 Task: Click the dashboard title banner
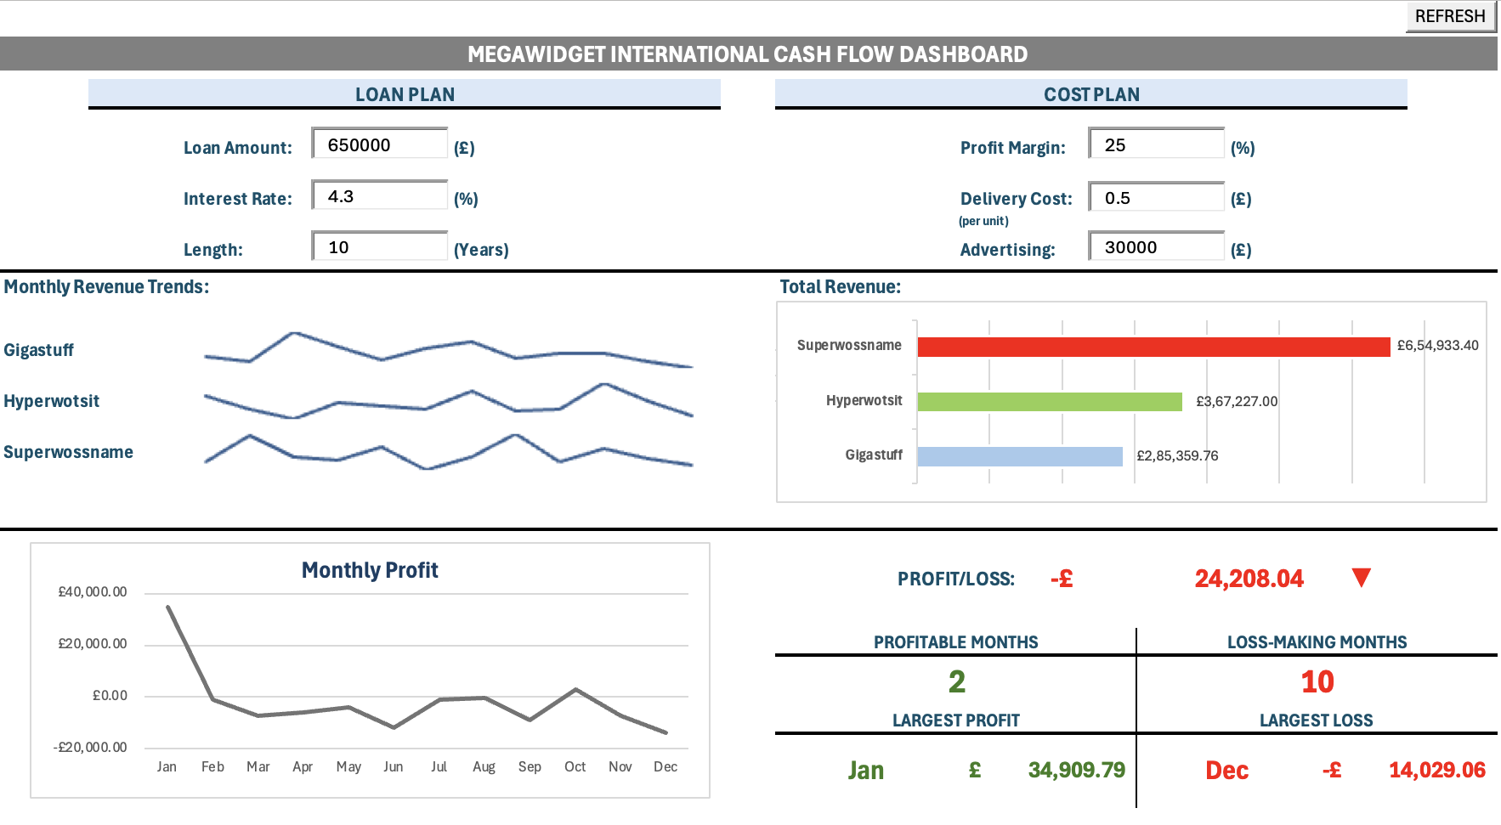748,54
